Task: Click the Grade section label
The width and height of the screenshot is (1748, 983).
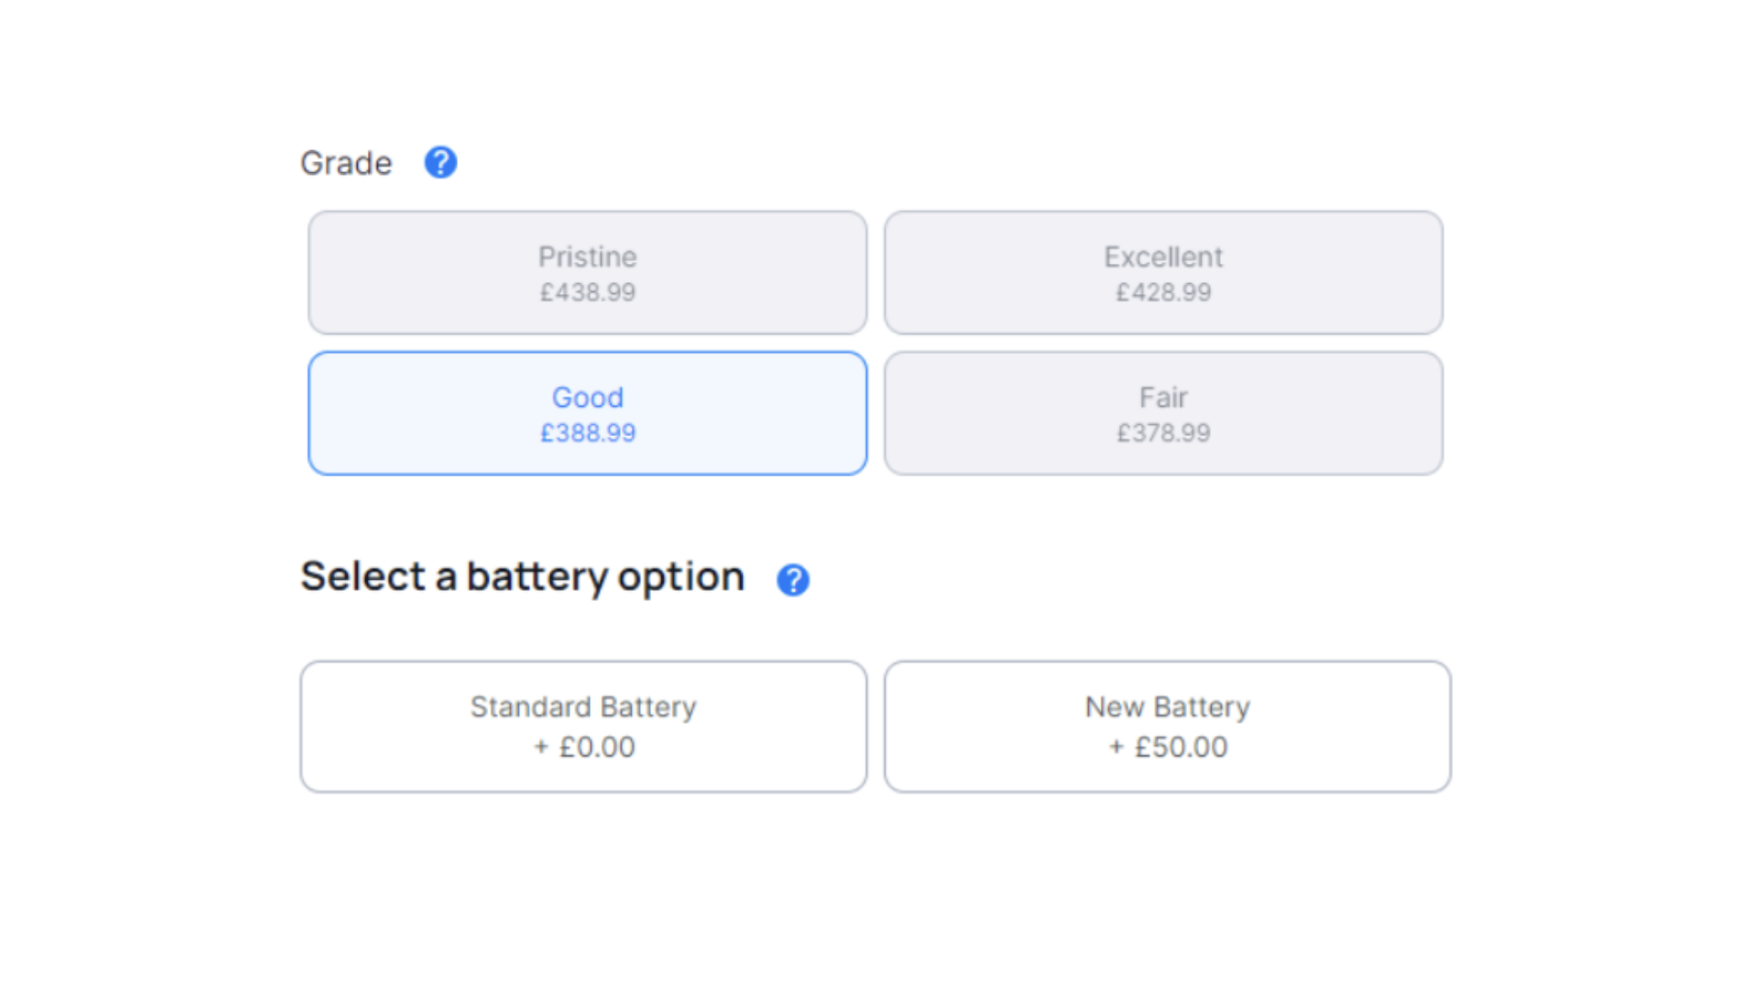Action: pos(346,164)
